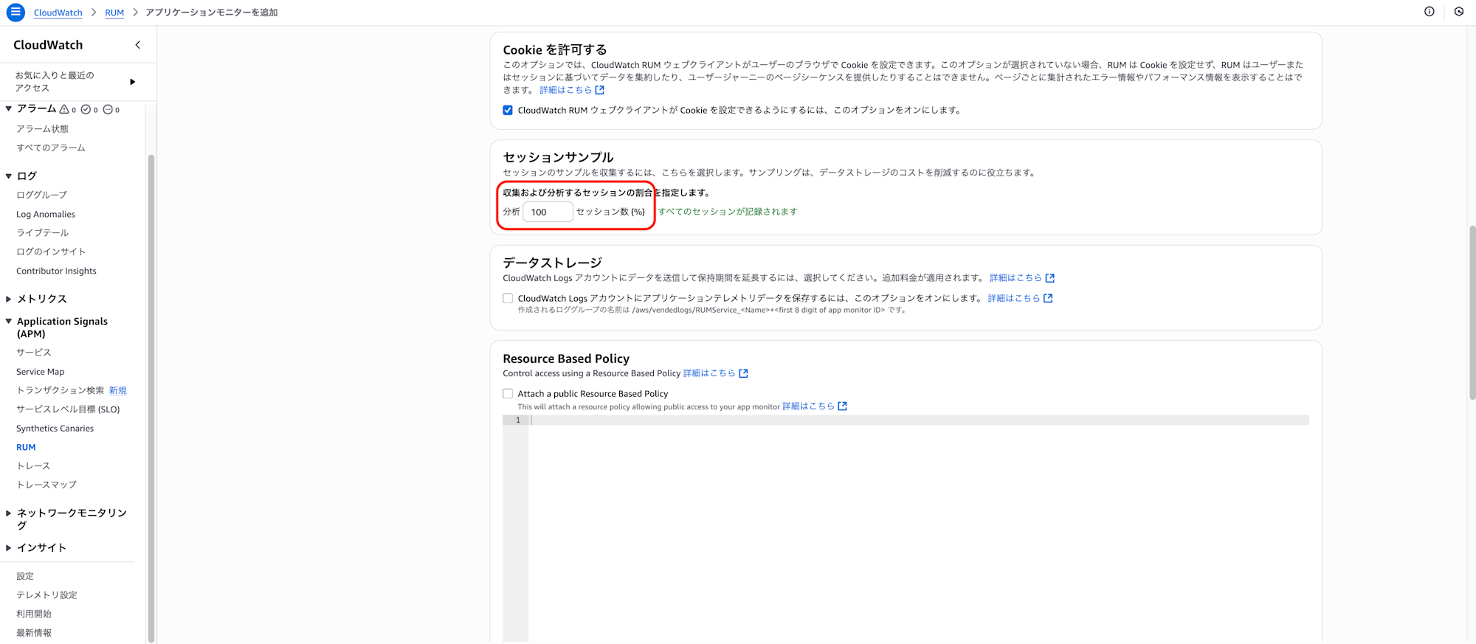The width and height of the screenshot is (1476, 644).
Task: Open ログのインサイト in sidebar
Action: 51,252
